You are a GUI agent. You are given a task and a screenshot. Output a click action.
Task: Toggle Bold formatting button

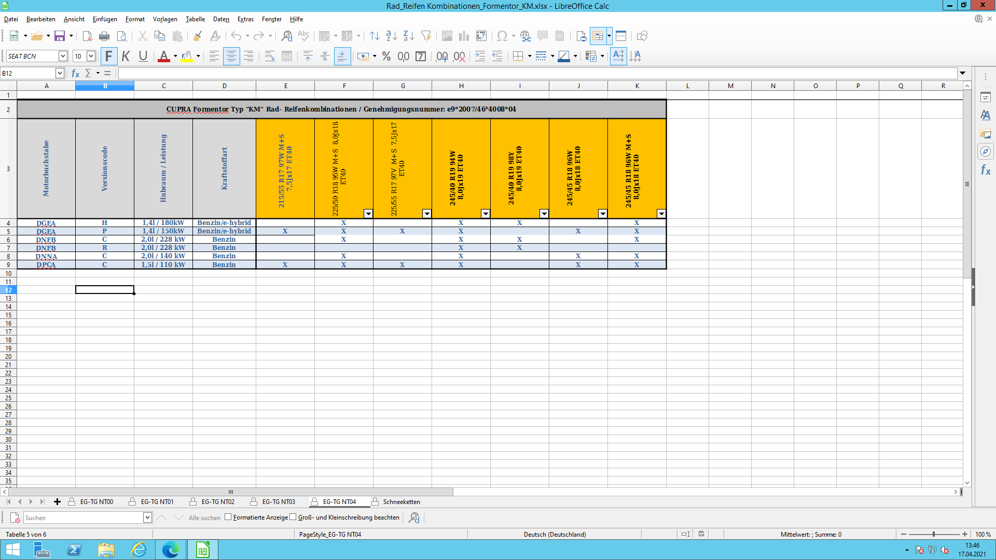pyautogui.click(x=108, y=56)
